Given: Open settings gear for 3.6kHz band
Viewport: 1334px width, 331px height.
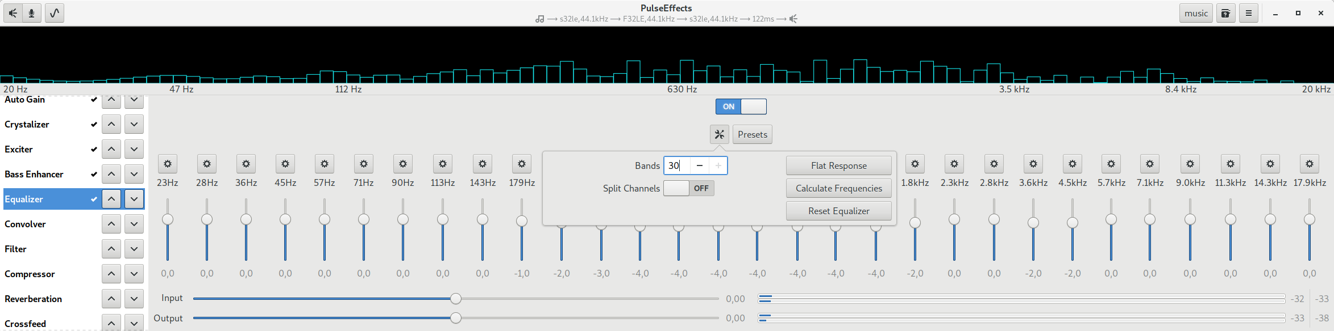Looking at the screenshot, I should click(x=1033, y=164).
